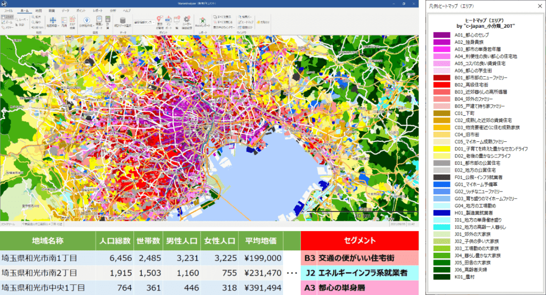Click the D01 yellow legend swatch

(441, 149)
